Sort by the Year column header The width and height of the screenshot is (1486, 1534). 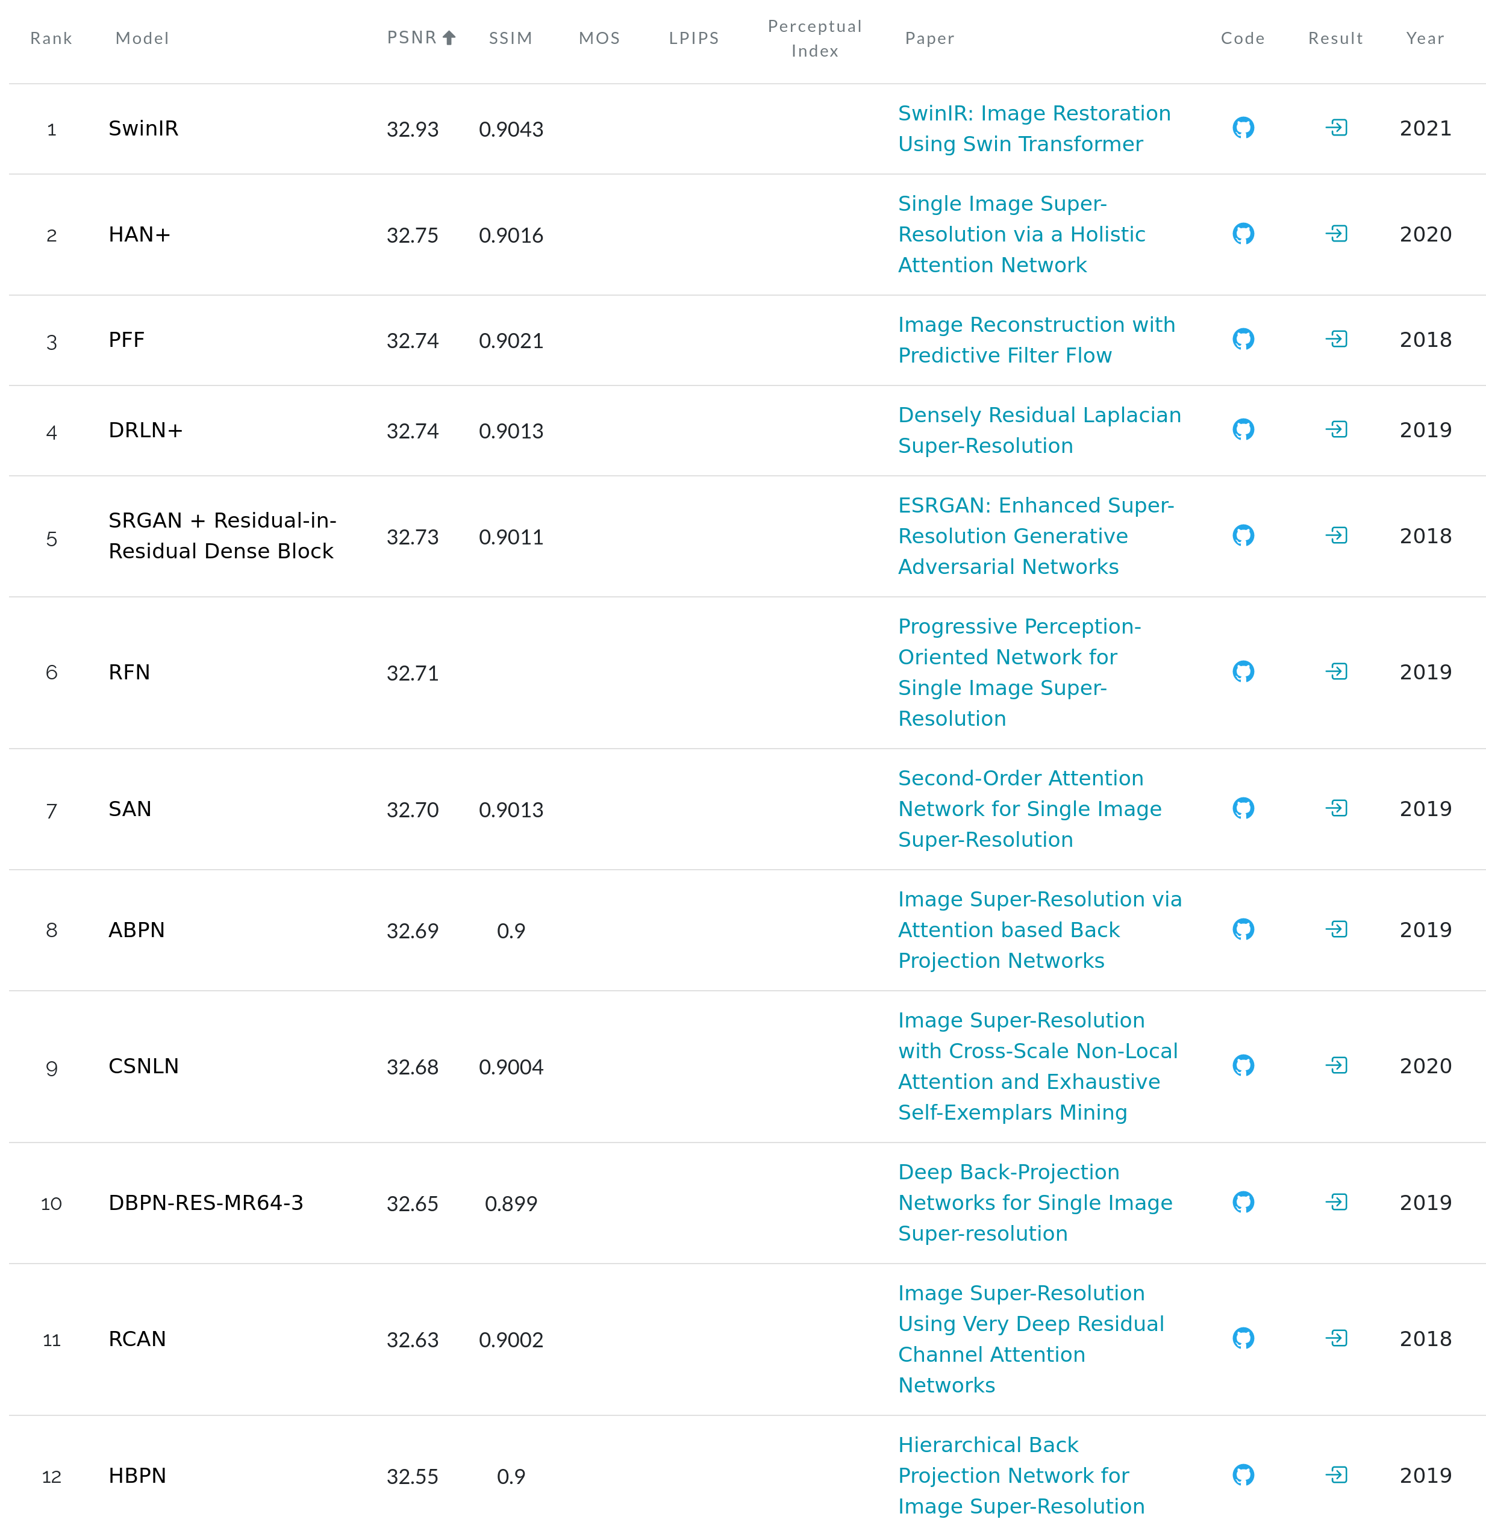point(1424,39)
